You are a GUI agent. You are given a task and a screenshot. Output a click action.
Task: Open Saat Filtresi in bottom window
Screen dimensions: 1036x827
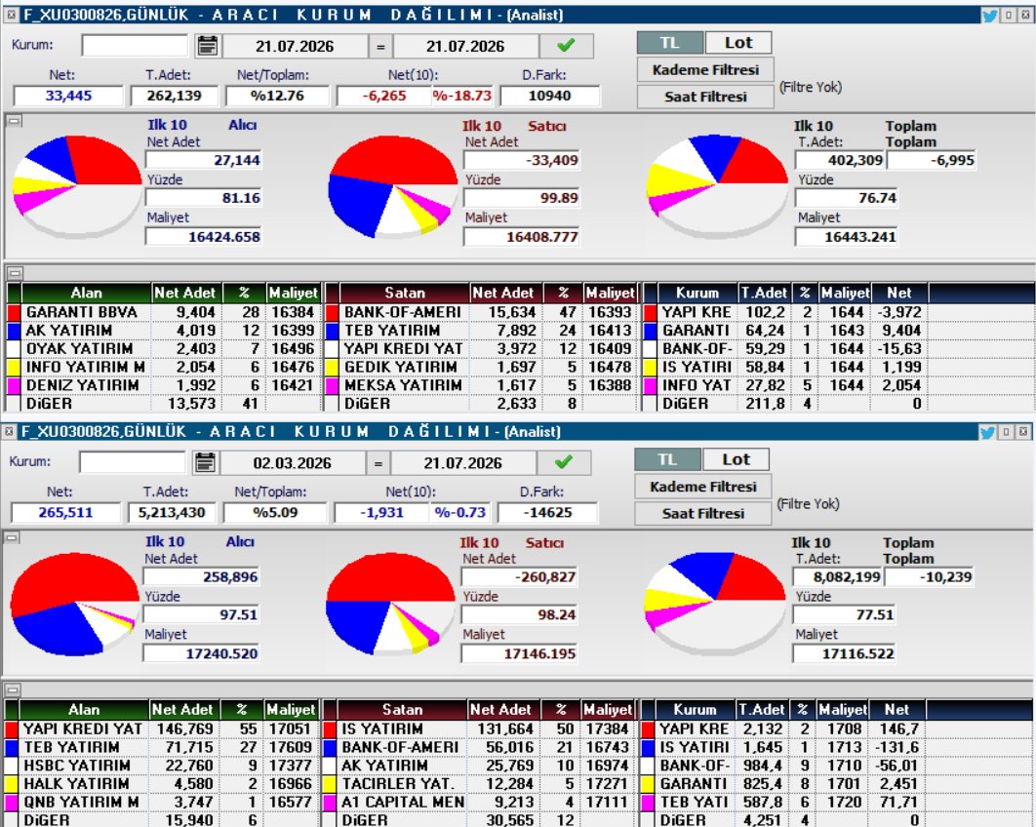703,513
